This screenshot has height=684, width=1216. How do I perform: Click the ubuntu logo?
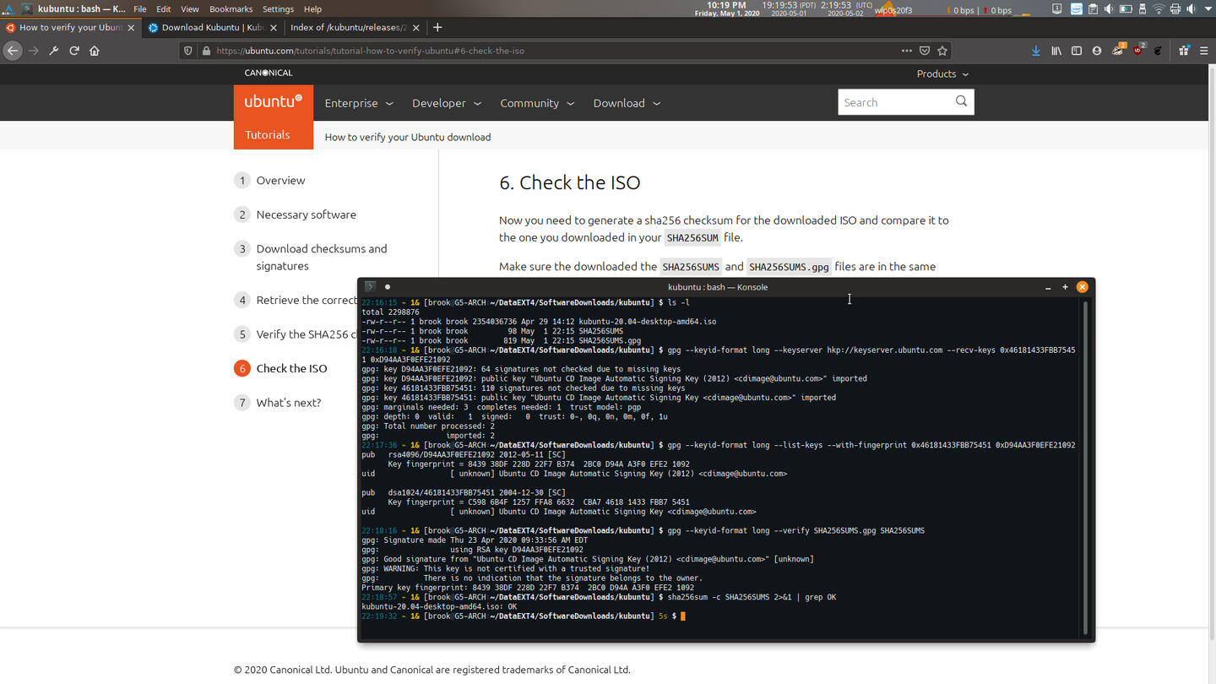(x=273, y=101)
